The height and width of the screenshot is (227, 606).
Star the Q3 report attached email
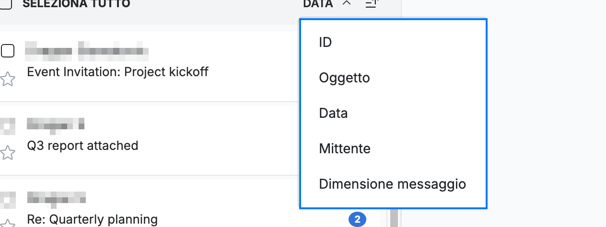(x=7, y=153)
